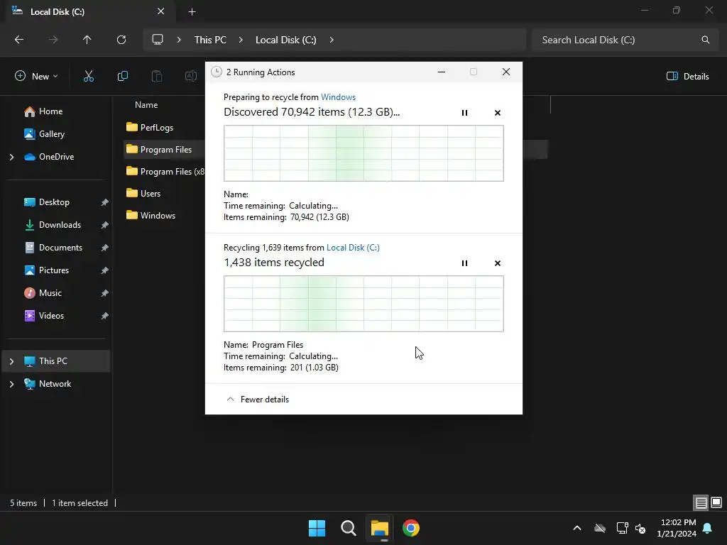The height and width of the screenshot is (545, 727).
Task: Open the Windows source link
Action: [x=338, y=97]
